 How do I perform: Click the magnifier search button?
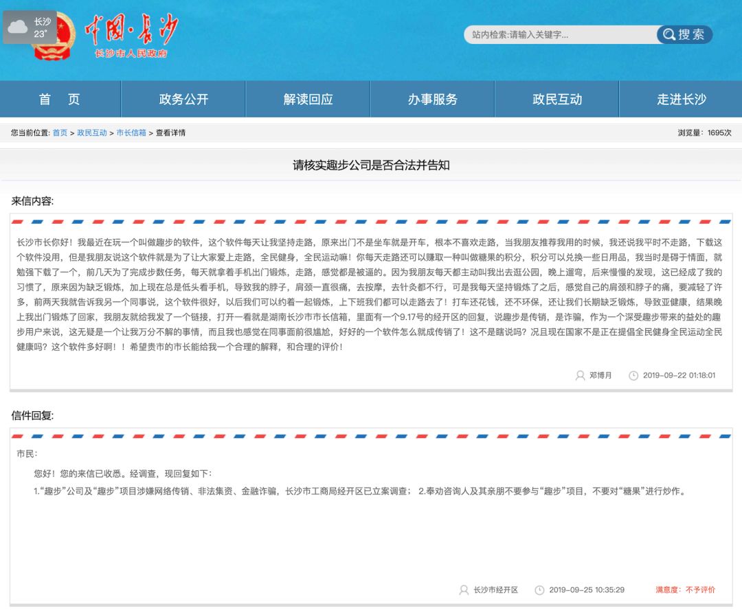pyautogui.click(x=684, y=34)
